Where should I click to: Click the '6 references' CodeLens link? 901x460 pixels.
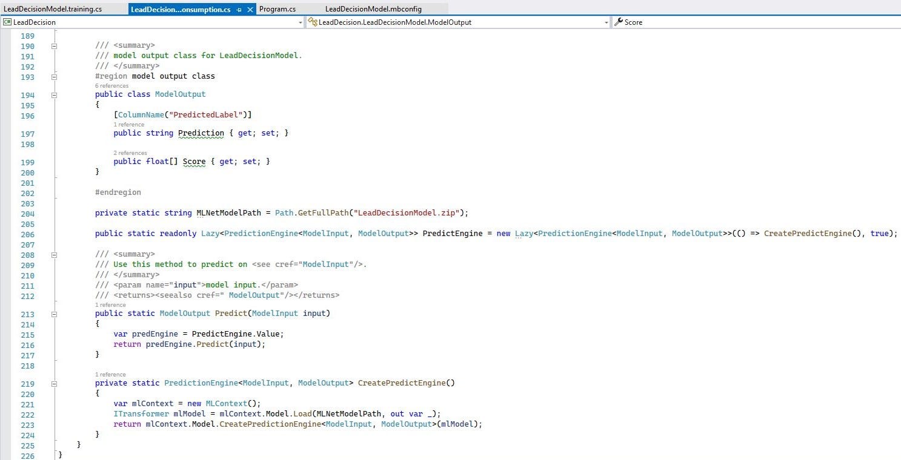click(x=111, y=86)
